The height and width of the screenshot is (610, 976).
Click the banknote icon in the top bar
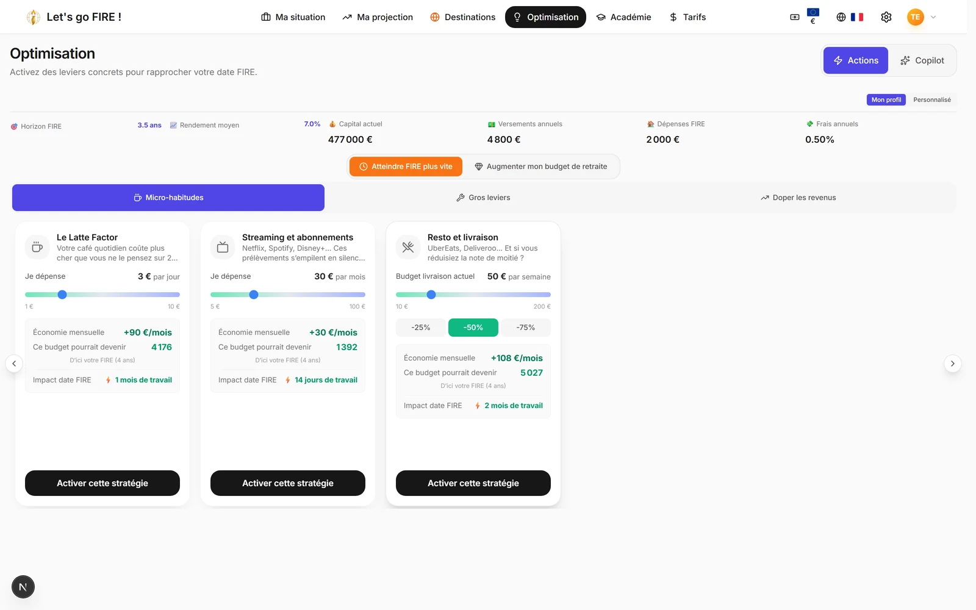point(795,17)
